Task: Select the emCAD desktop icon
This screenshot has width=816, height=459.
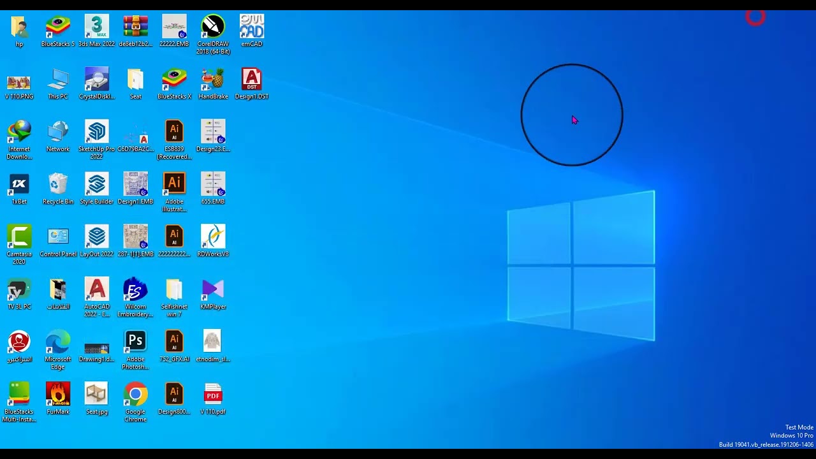Action: pyautogui.click(x=252, y=27)
